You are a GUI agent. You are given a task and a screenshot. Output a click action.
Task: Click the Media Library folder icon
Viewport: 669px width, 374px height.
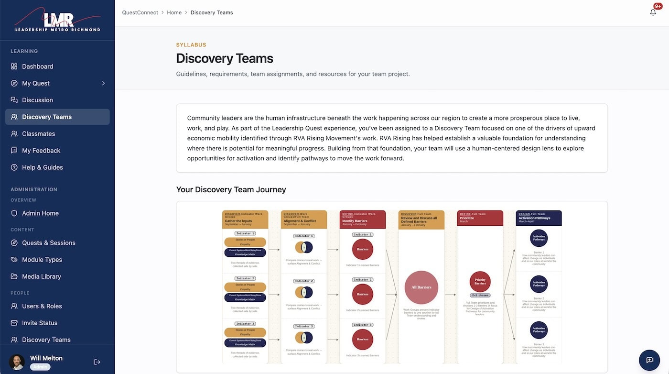(x=14, y=276)
